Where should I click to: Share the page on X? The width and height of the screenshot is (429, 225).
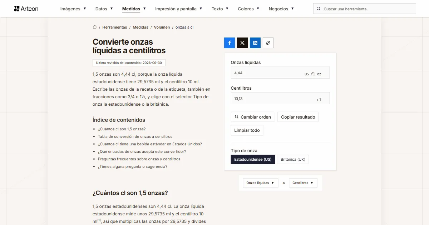pyautogui.click(x=242, y=43)
